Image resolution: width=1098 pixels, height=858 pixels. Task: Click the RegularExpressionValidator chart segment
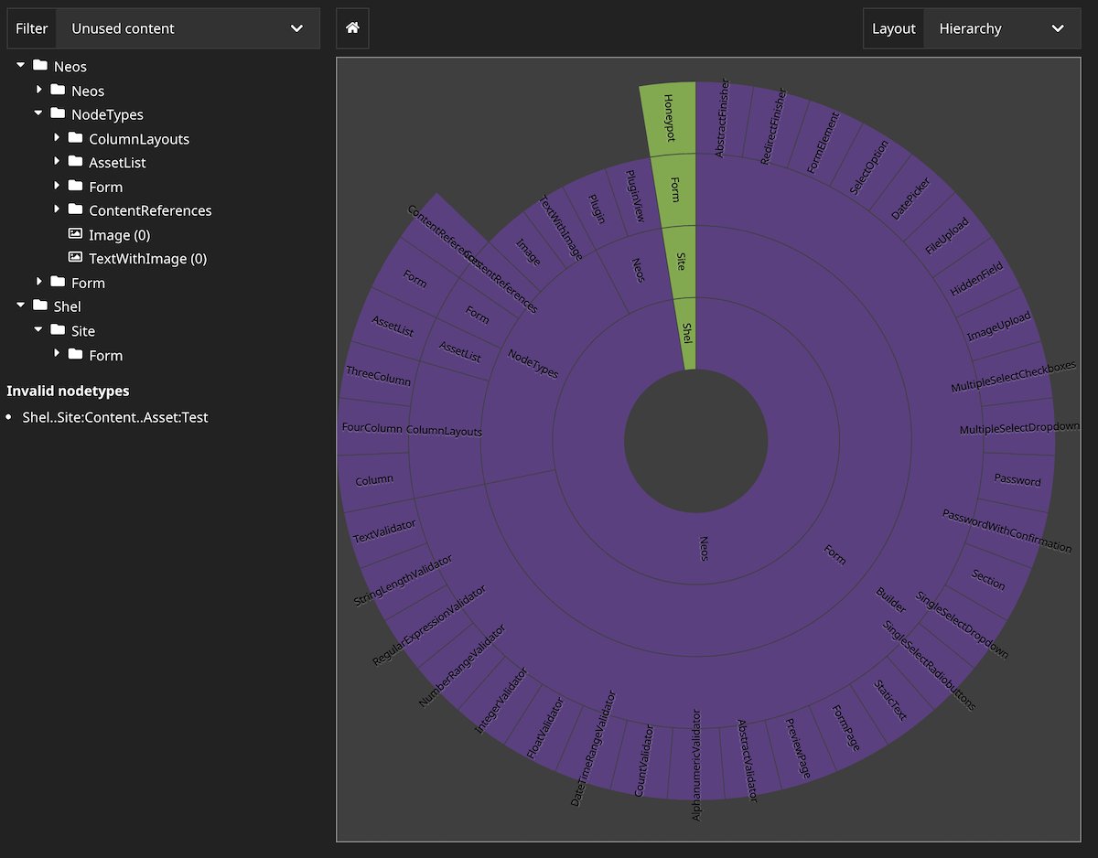coord(430,625)
